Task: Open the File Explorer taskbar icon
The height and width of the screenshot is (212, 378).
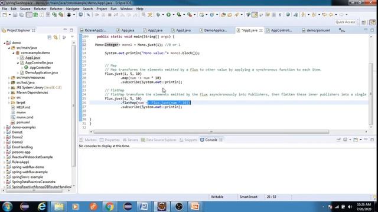Action: pyautogui.click(x=58, y=207)
